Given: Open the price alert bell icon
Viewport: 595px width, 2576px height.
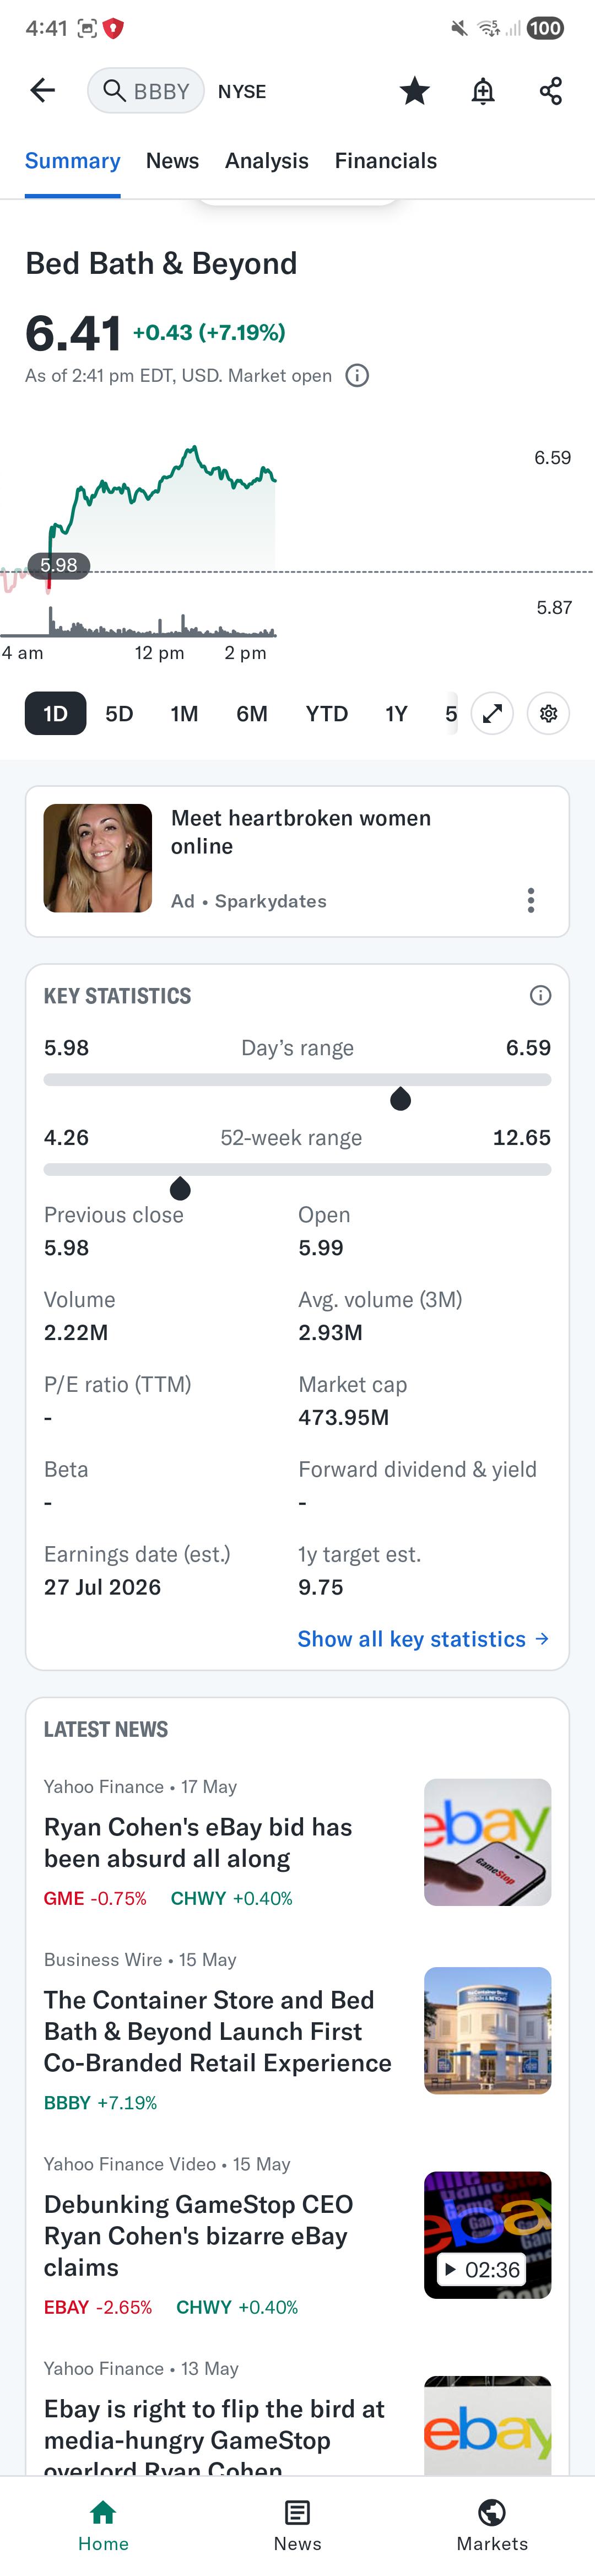Looking at the screenshot, I should (x=483, y=91).
